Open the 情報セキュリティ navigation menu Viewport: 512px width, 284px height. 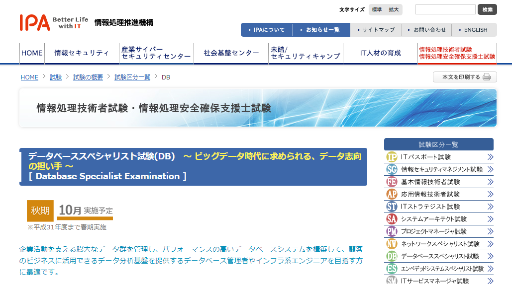(x=82, y=53)
